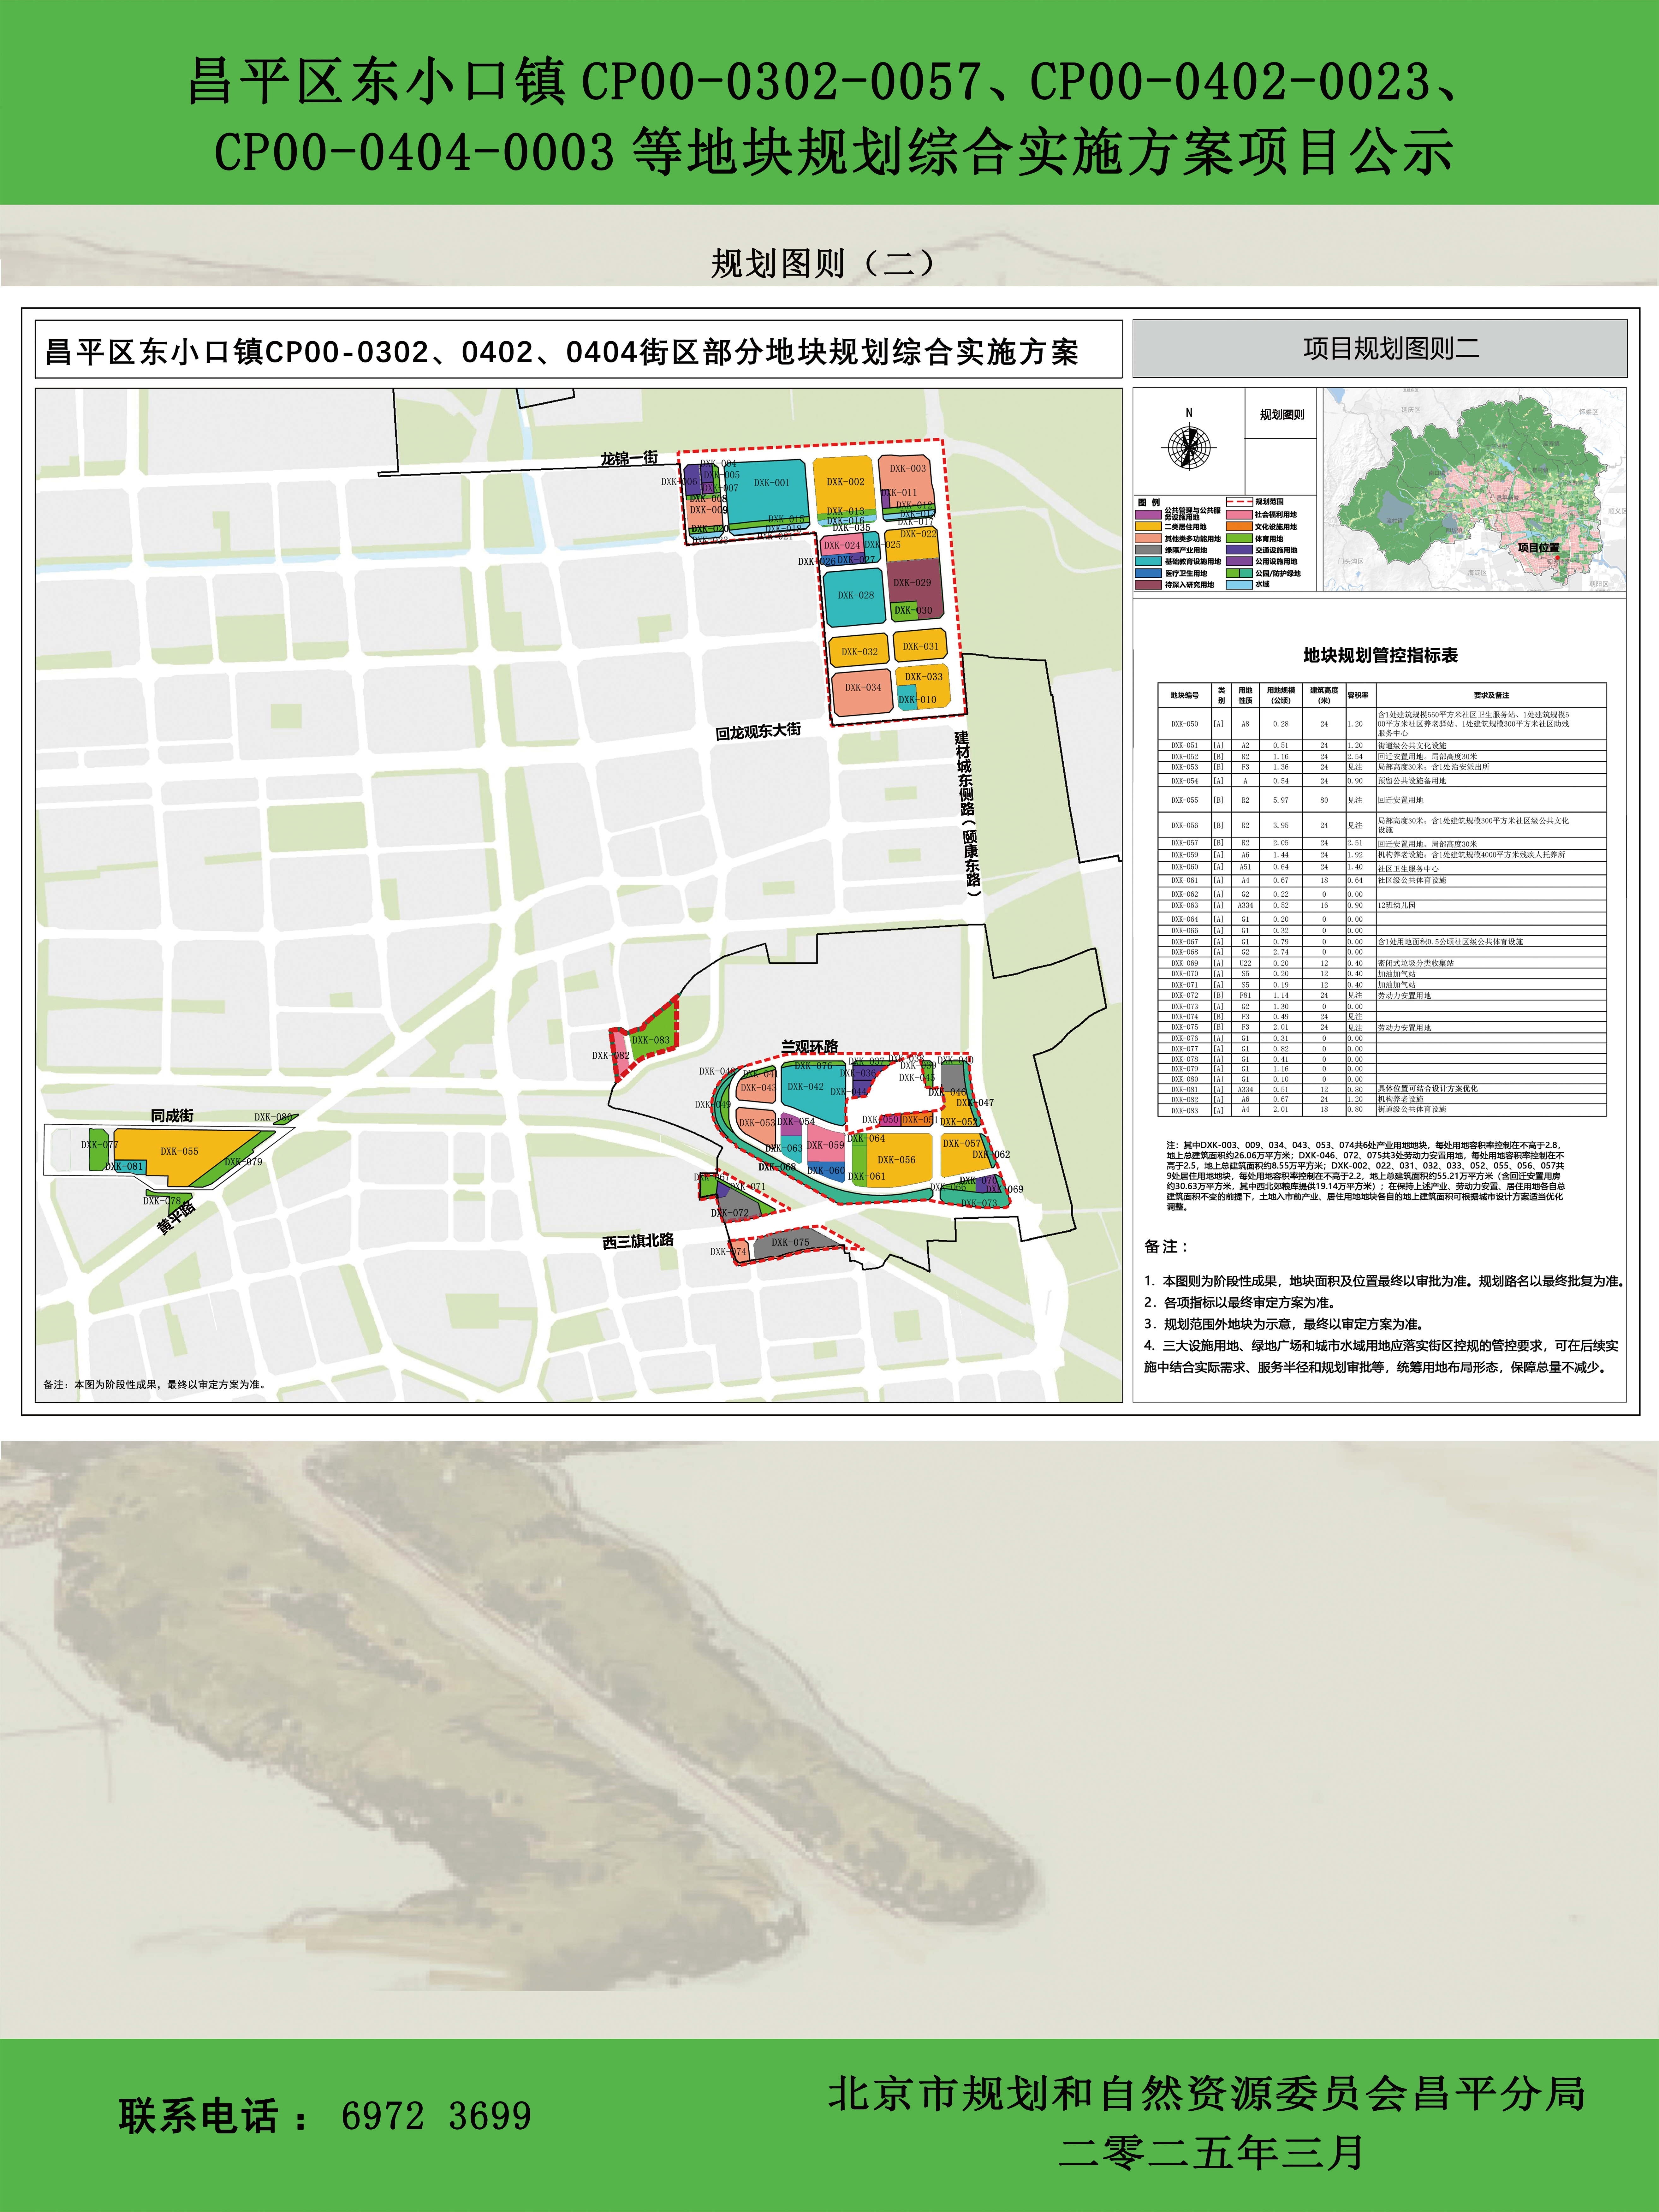Click the 地块编号 table column header
The height and width of the screenshot is (2212, 1659).
tap(1185, 695)
